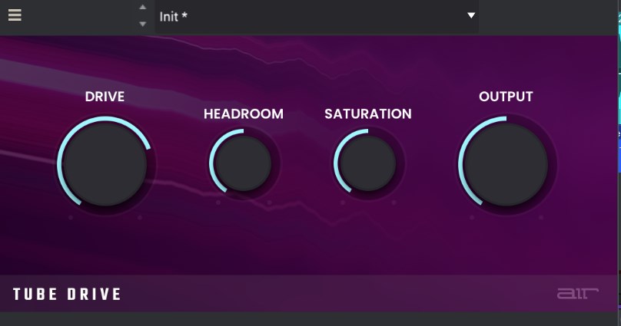Click the Init * preset name field
The image size is (621, 326).
tap(307, 16)
